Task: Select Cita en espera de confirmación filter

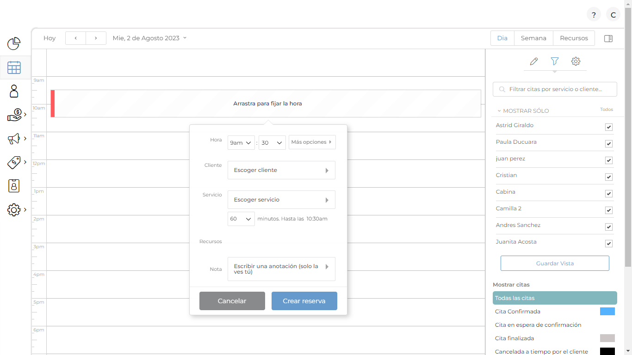Action: [555, 325]
